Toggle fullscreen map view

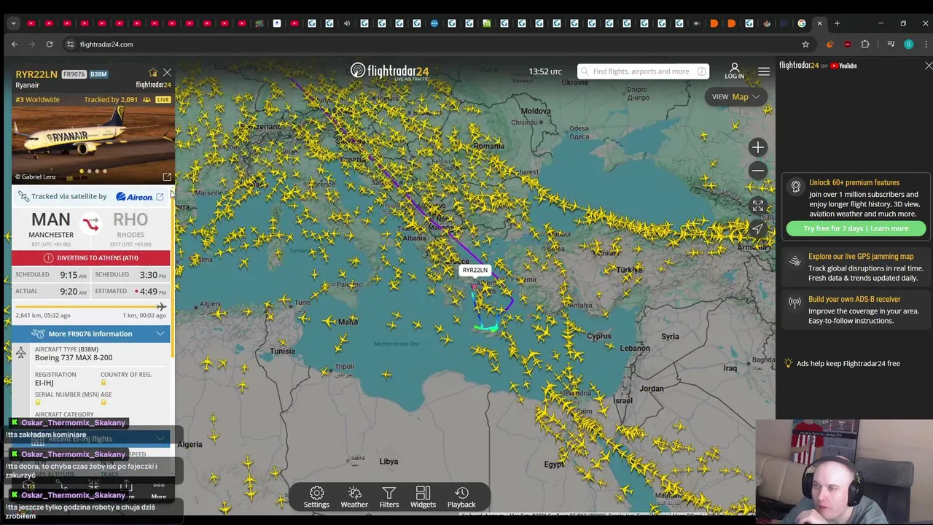758,206
